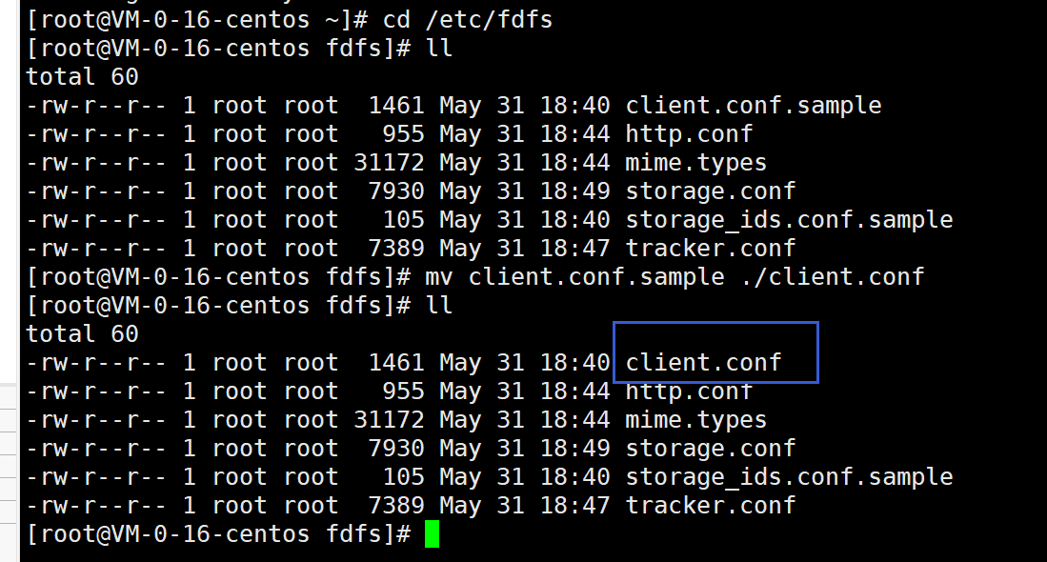1047x562 pixels.
Task: Click client.conf.sample in the first listing
Action: (754, 106)
